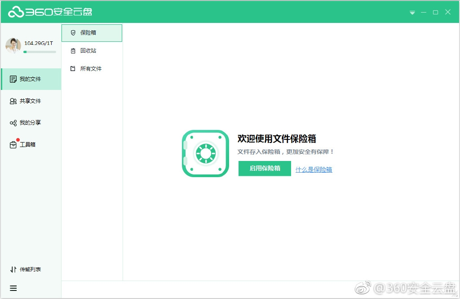Open the 回收站 recycle bin
This screenshot has height=299, width=460.
click(88, 51)
